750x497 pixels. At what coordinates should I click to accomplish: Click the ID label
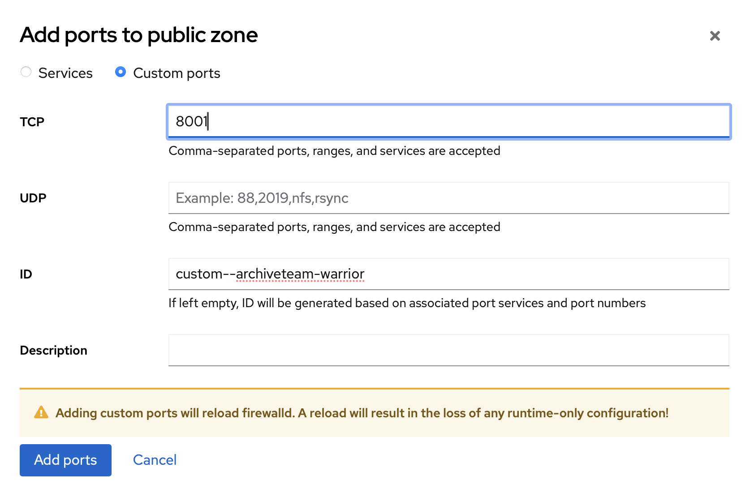pyautogui.click(x=26, y=274)
